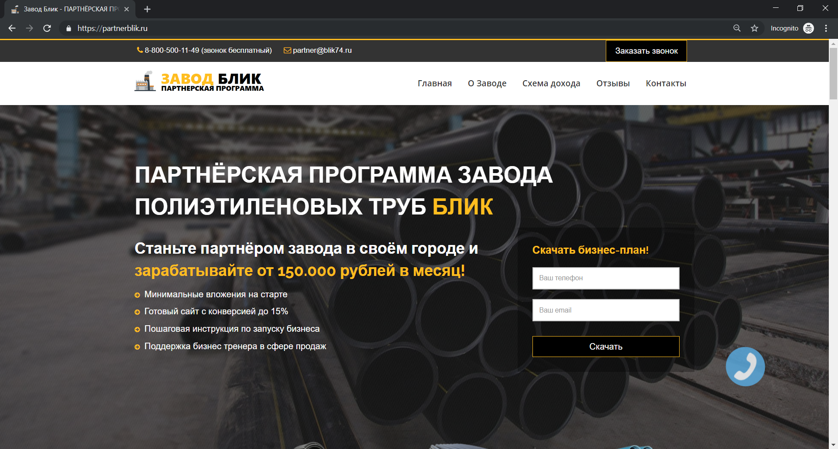
Task: Click the partner@blik74.ru email link
Action: coord(322,51)
